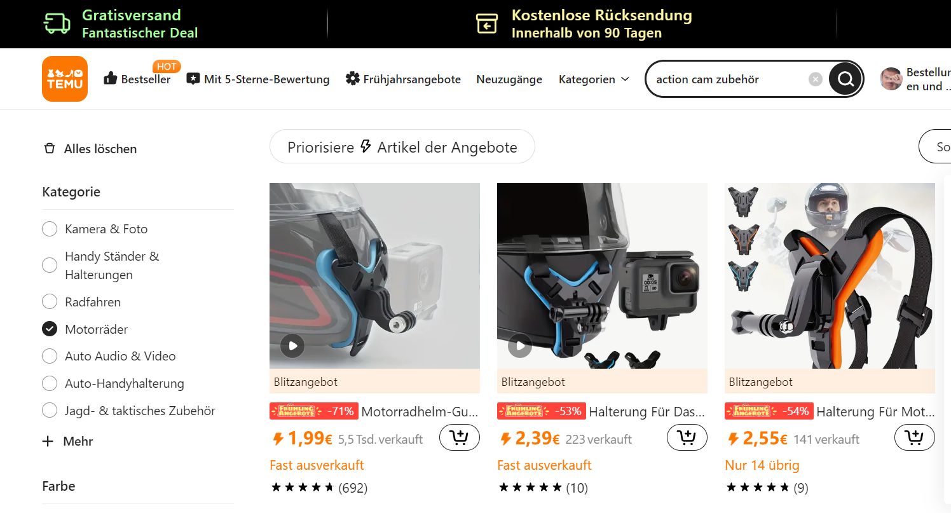
Task: Play video on the second product image
Action: (520, 346)
